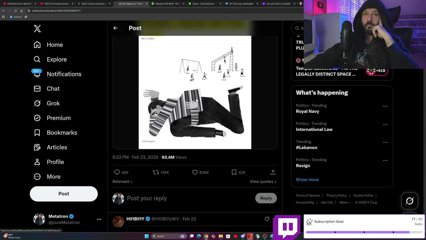This screenshot has width=426, height=240.
Task: Open Accessibility footer link
Action: (x=305, y=203)
